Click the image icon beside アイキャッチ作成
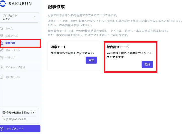Image resolution: width=186 pixels, height=134 pixels. (2, 67)
